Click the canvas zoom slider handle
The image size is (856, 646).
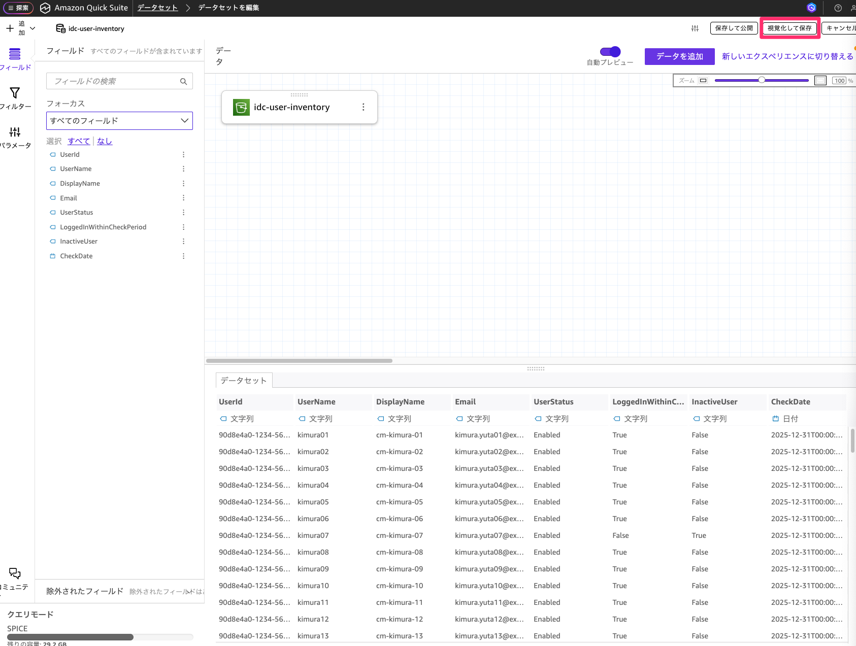pyautogui.click(x=762, y=80)
